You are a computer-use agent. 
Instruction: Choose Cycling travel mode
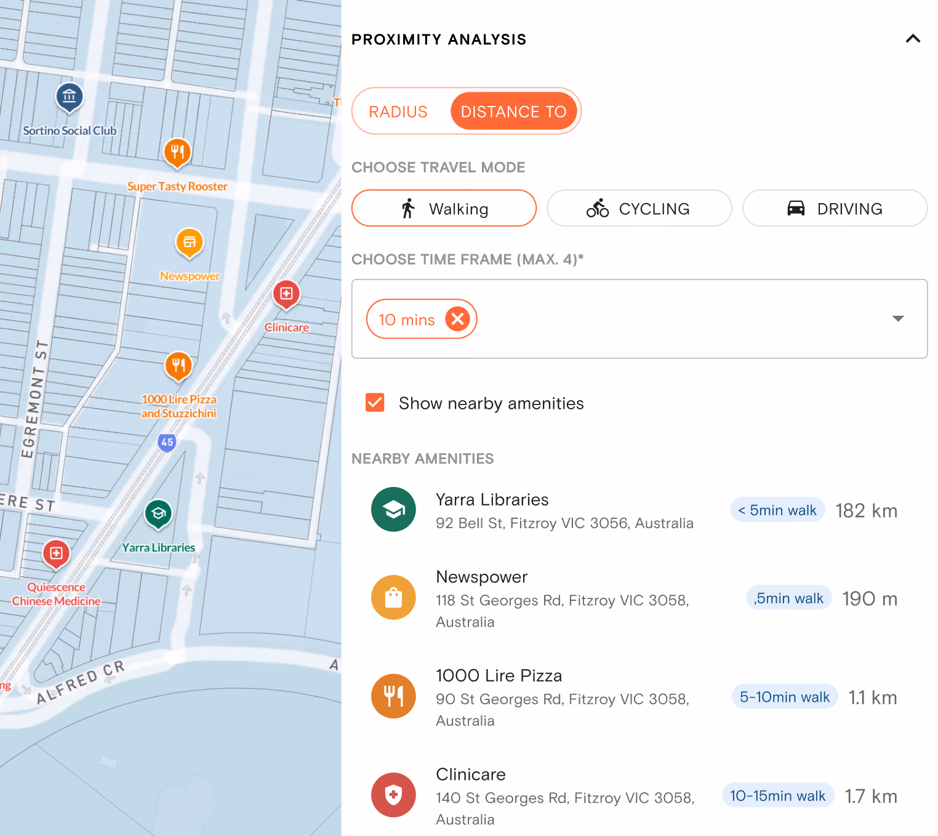click(x=639, y=209)
